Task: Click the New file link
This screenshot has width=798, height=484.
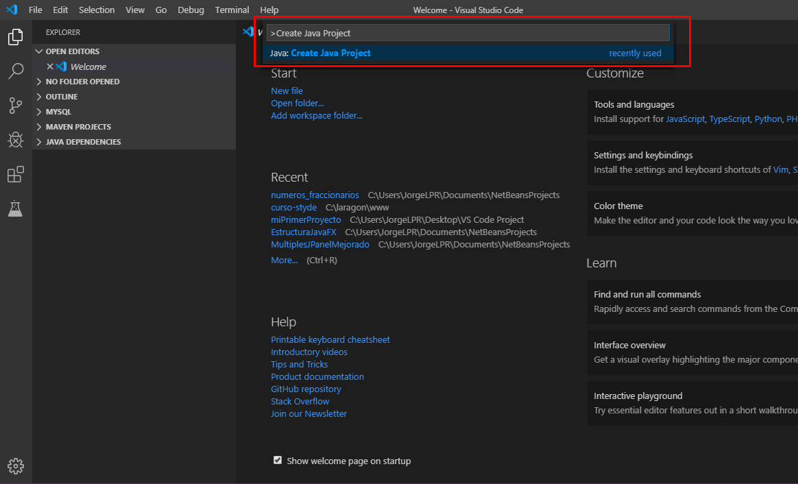Action: coord(287,90)
